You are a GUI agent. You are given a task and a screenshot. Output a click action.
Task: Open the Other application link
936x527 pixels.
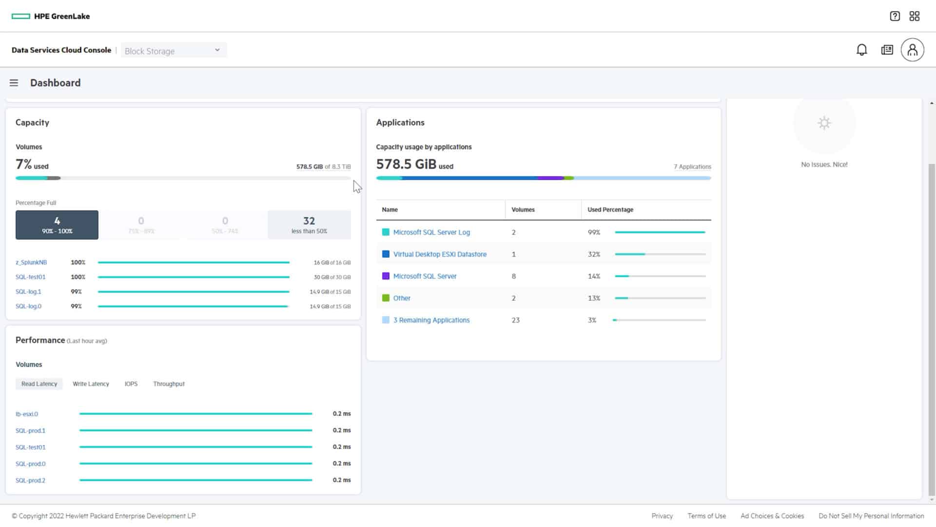click(402, 298)
